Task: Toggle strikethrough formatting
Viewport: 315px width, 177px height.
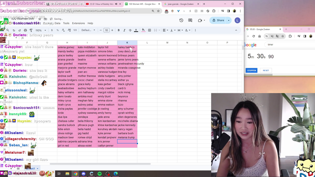Action: coord(130,30)
